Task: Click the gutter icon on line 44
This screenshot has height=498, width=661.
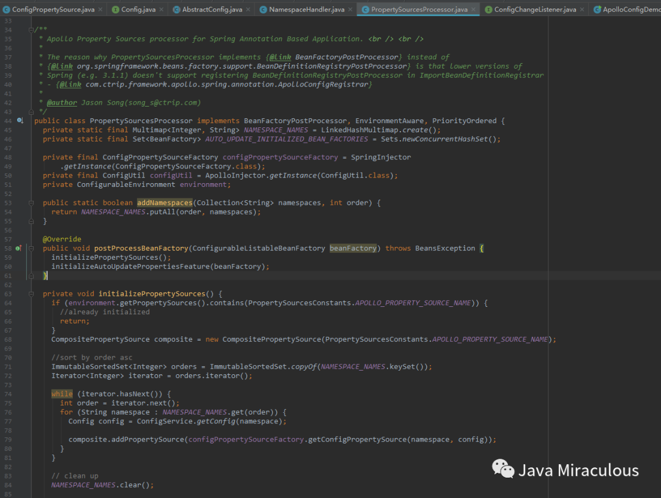Action: 20,121
